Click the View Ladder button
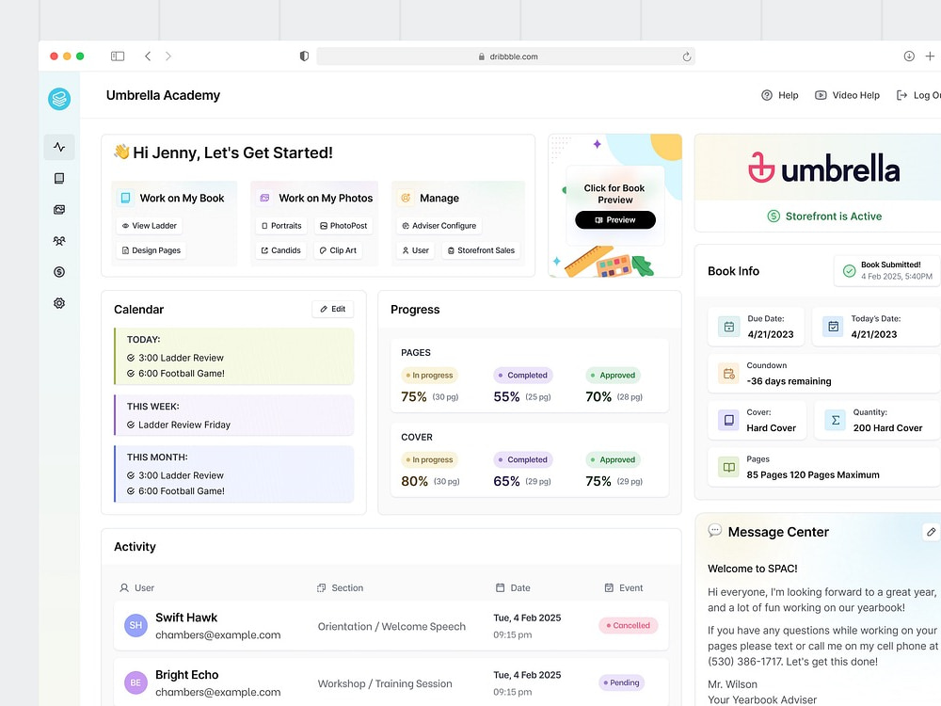The height and width of the screenshot is (706, 941). [x=150, y=226]
